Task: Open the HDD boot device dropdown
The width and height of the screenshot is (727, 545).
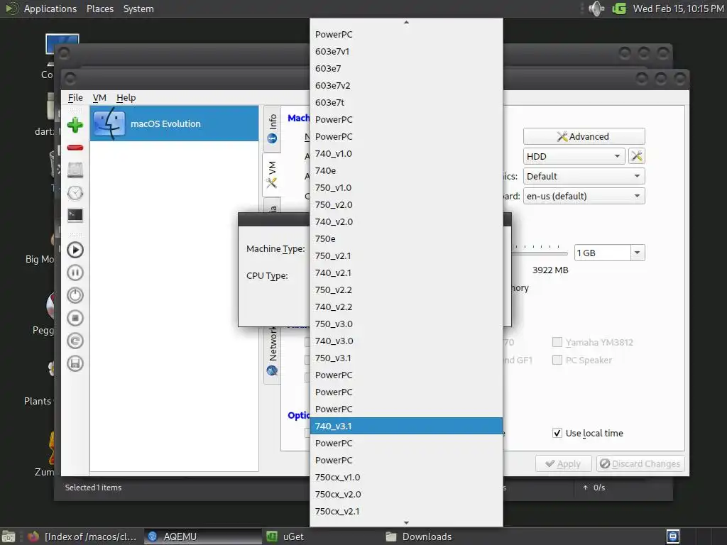Action: coord(574,156)
